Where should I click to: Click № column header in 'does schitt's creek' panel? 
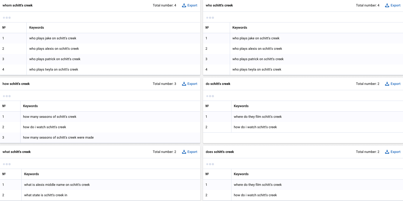[207, 174]
